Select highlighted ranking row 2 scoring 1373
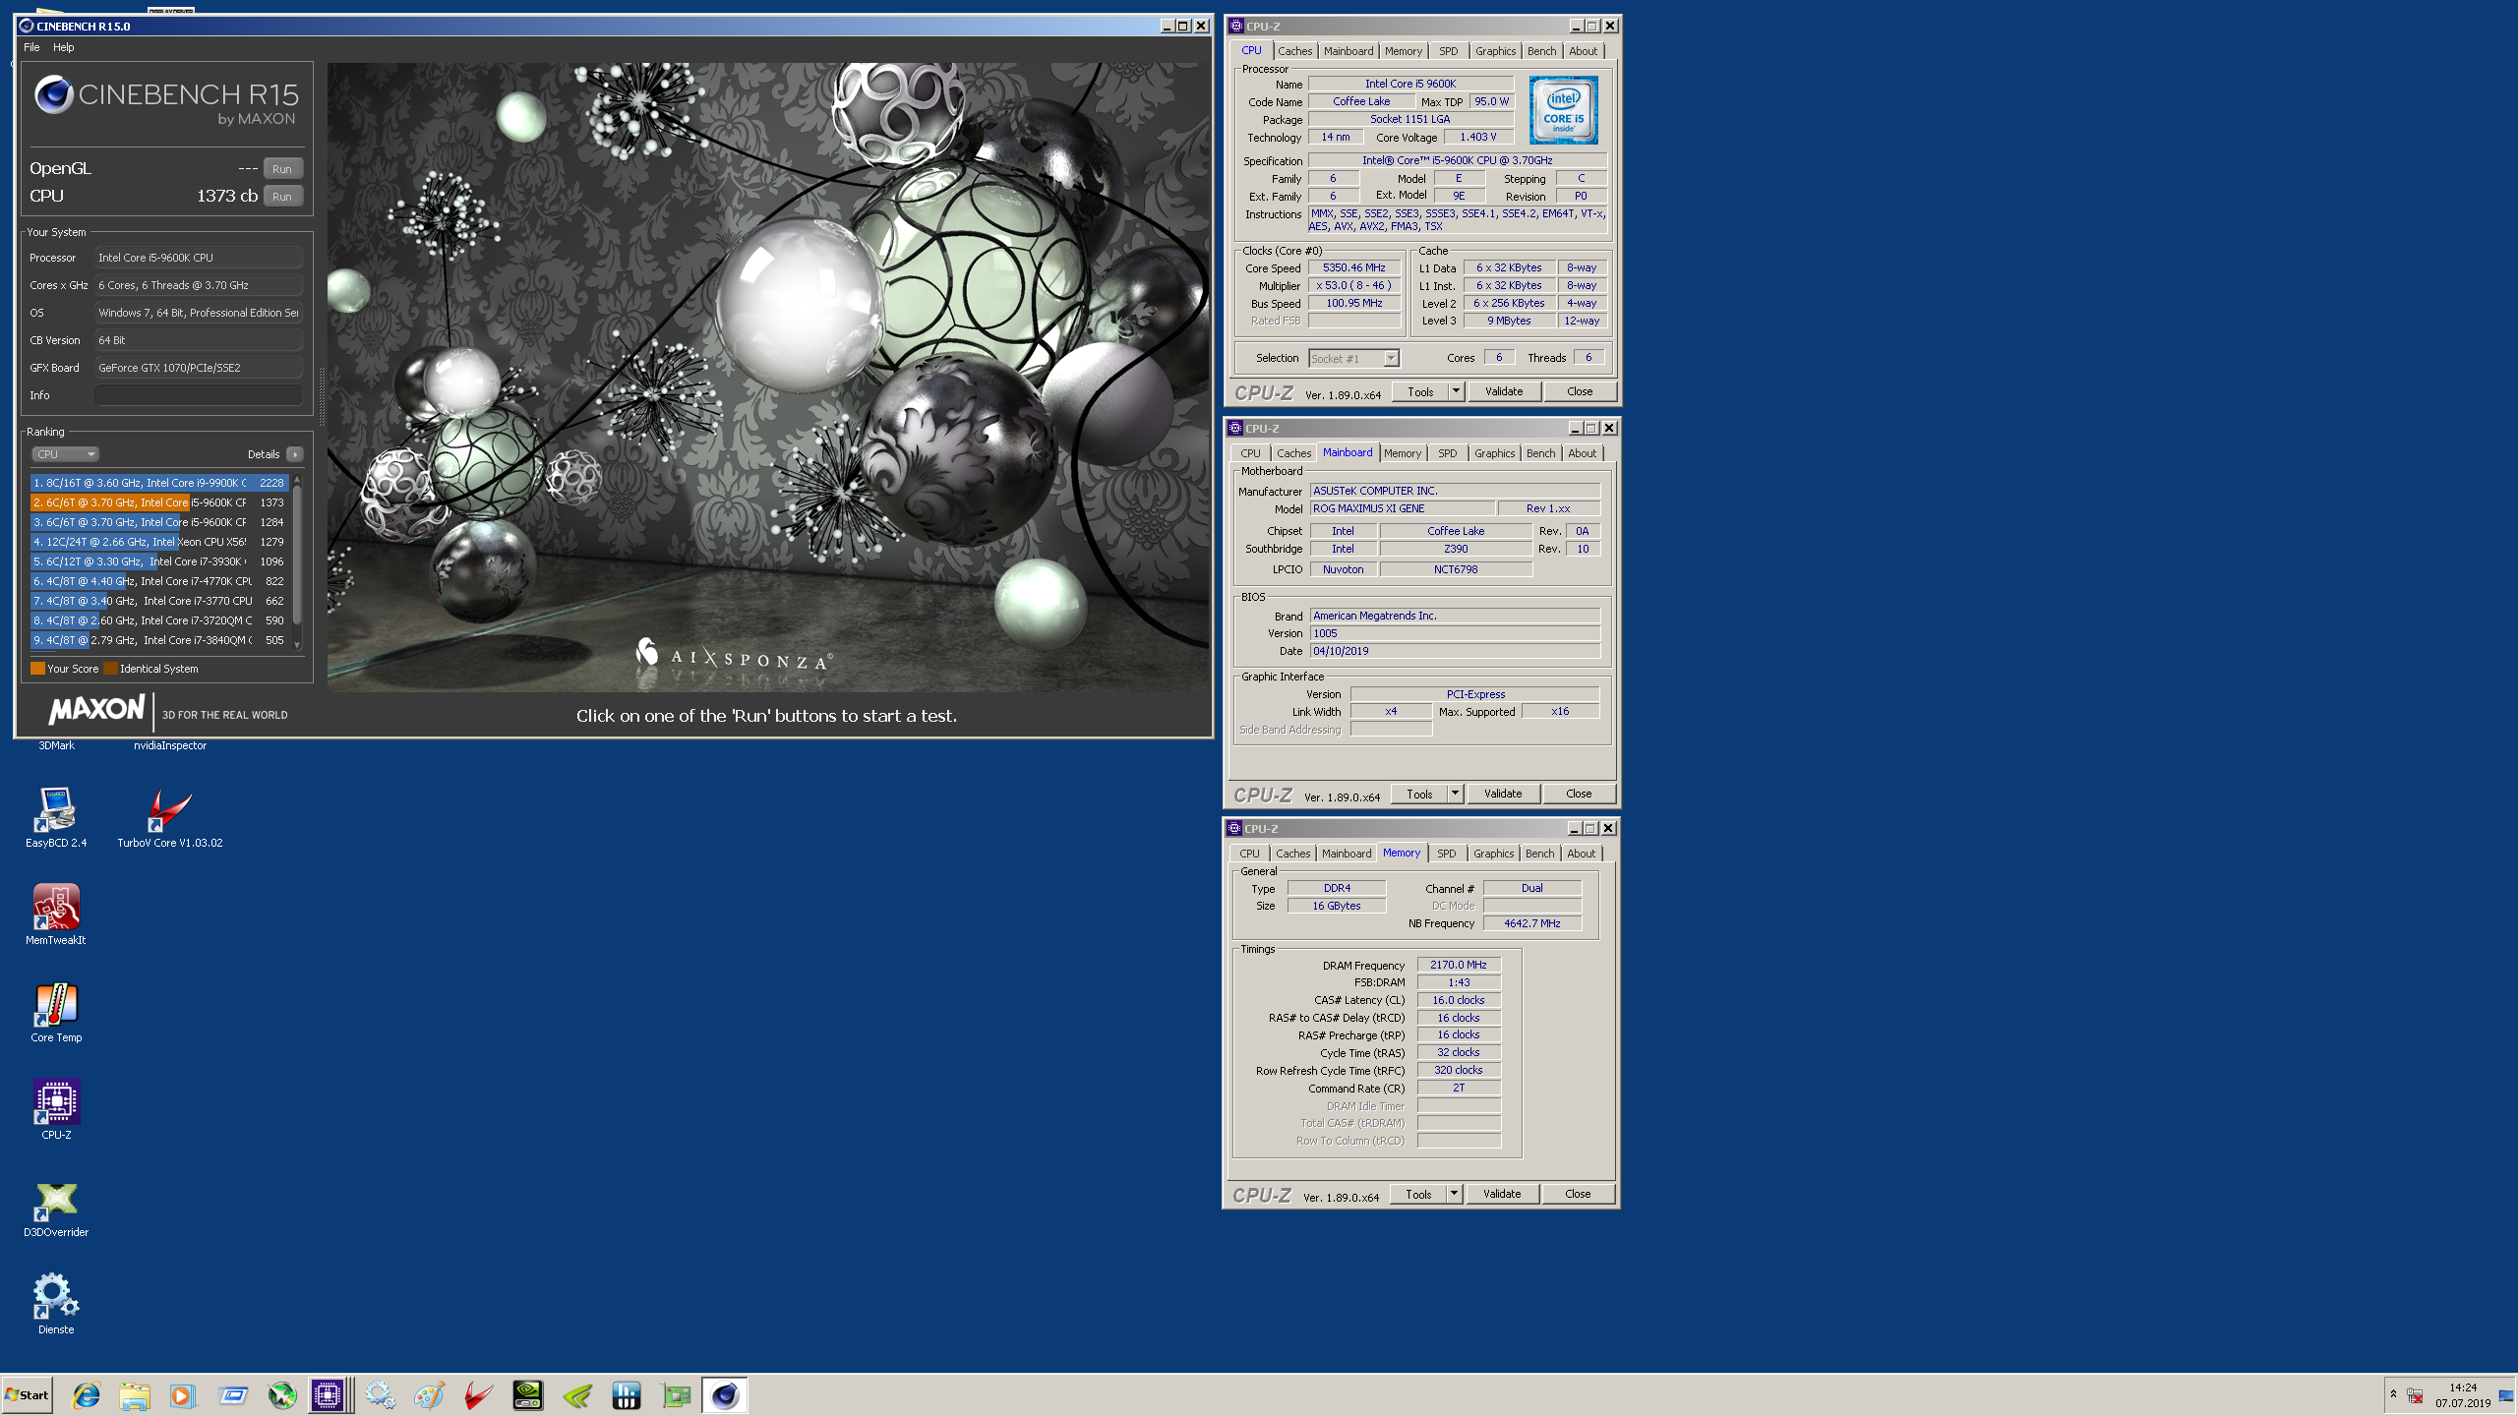The image size is (2518, 1416). 159,502
